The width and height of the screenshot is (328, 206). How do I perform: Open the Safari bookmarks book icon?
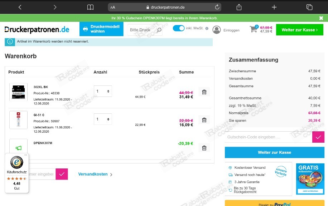pos(90,7)
